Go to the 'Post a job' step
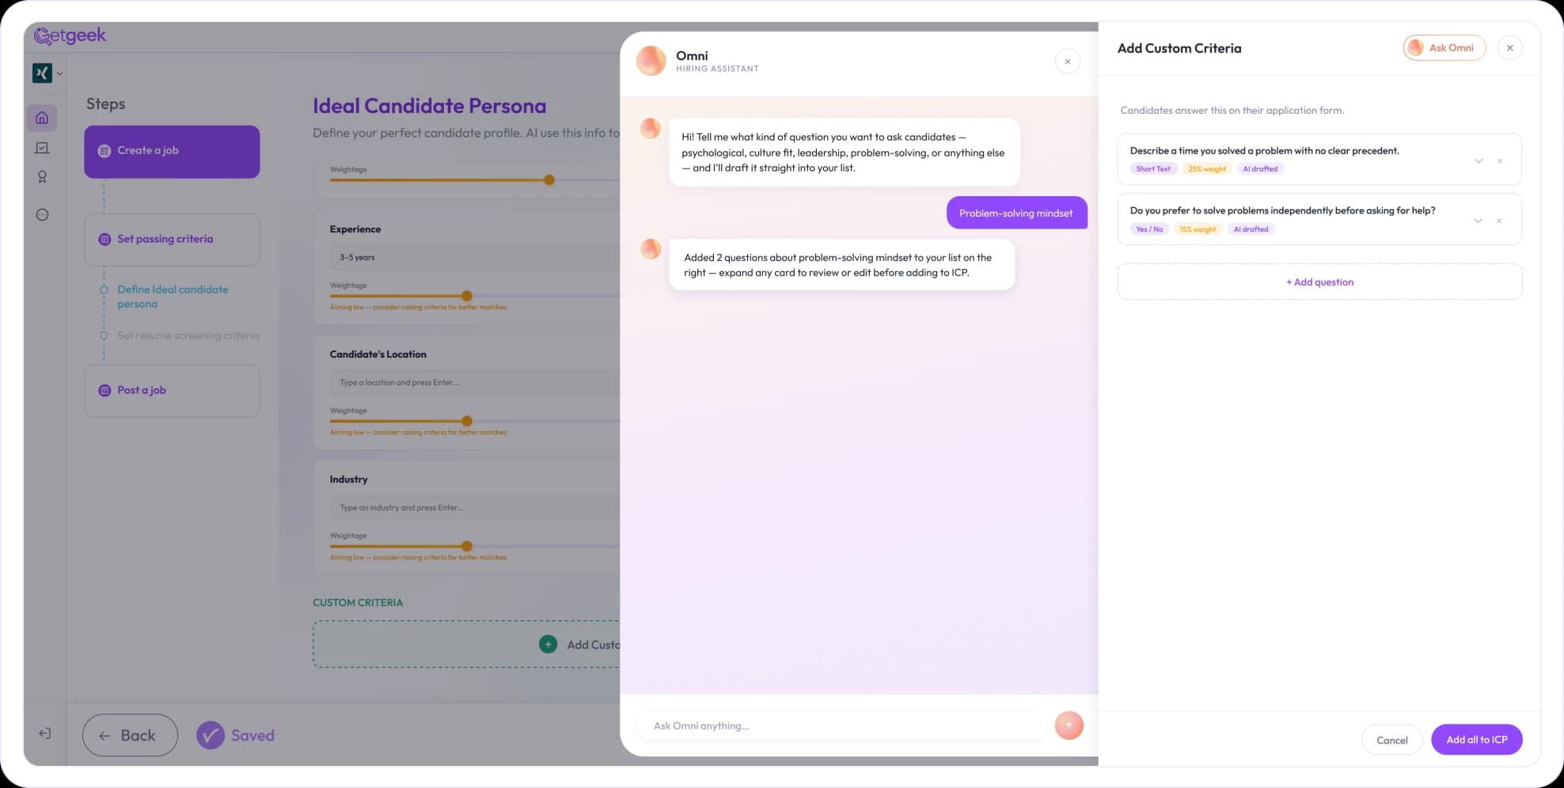Image resolution: width=1564 pixels, height=788 pixels. (172, 390)
